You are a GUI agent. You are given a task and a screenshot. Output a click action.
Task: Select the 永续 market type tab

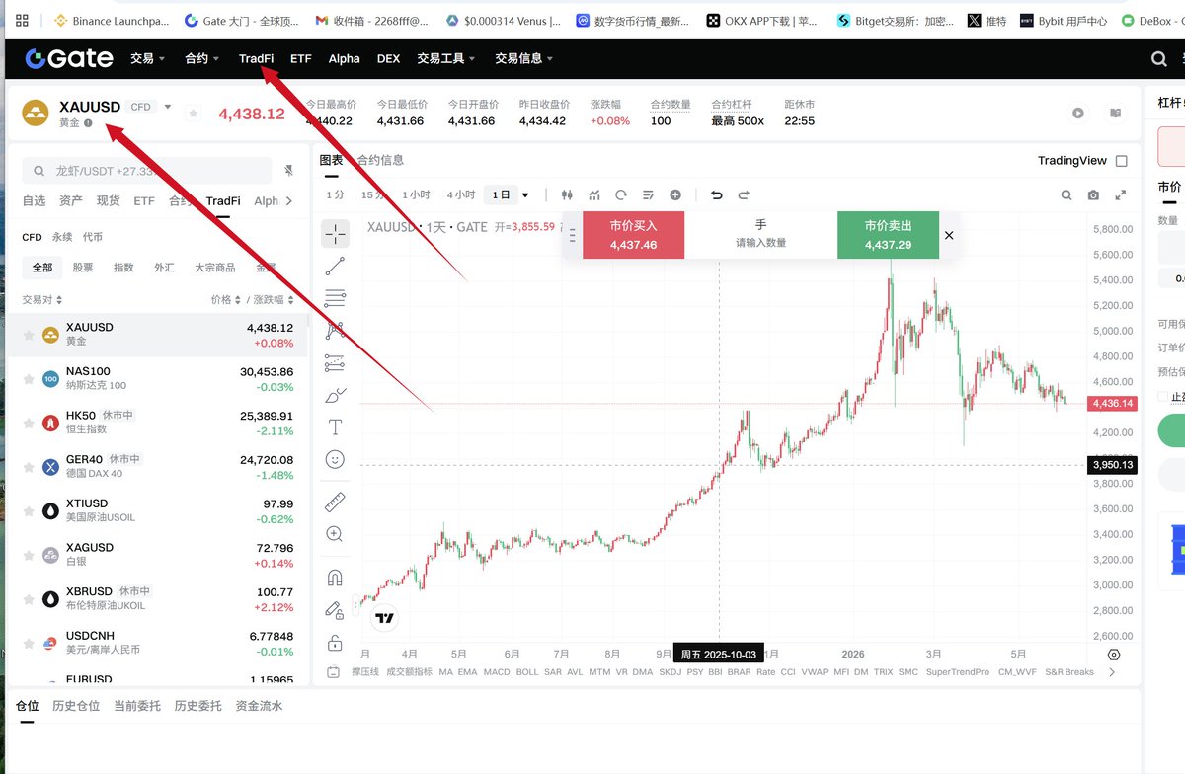[x=63, y=237]
